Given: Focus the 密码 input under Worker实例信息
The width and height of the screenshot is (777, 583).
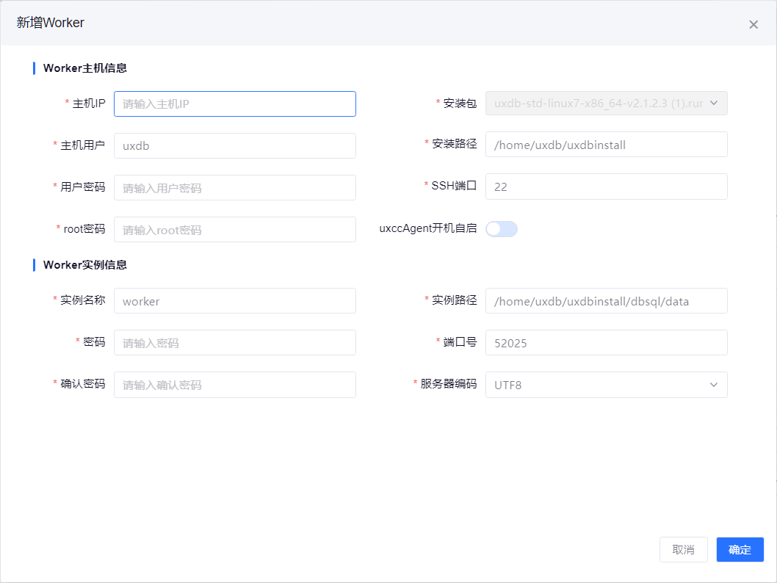Looking at the screenshot, I should 234,343.
